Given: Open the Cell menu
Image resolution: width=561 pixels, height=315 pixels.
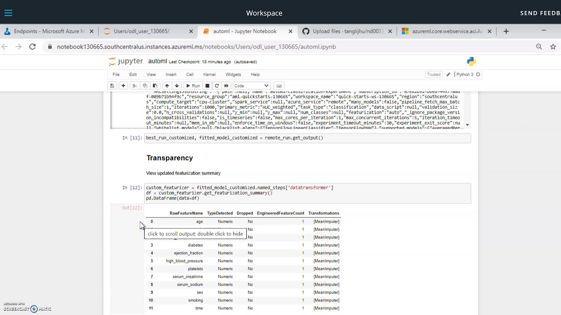Looking at the screenshot, I should (x=190, y=74).
